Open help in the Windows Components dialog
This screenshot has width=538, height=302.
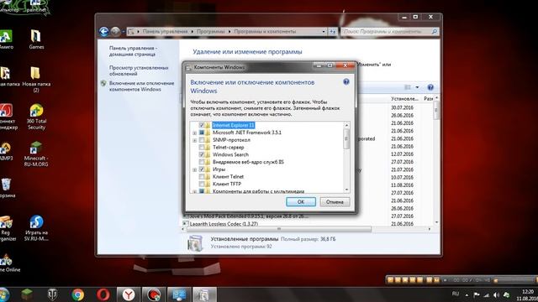(346, 82)
